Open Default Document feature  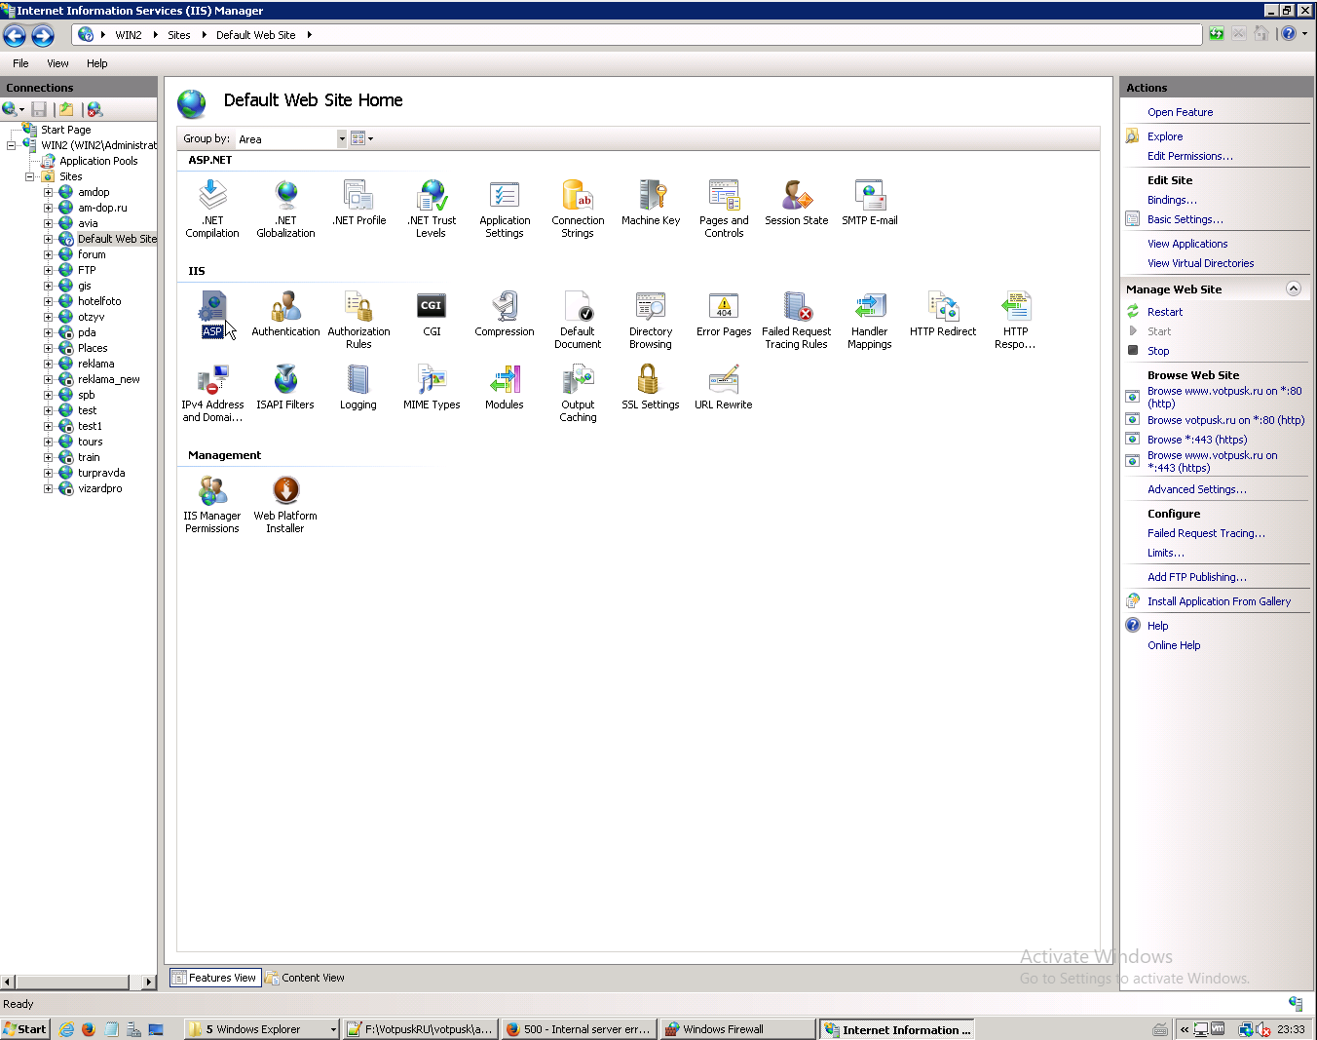point(578,319)
